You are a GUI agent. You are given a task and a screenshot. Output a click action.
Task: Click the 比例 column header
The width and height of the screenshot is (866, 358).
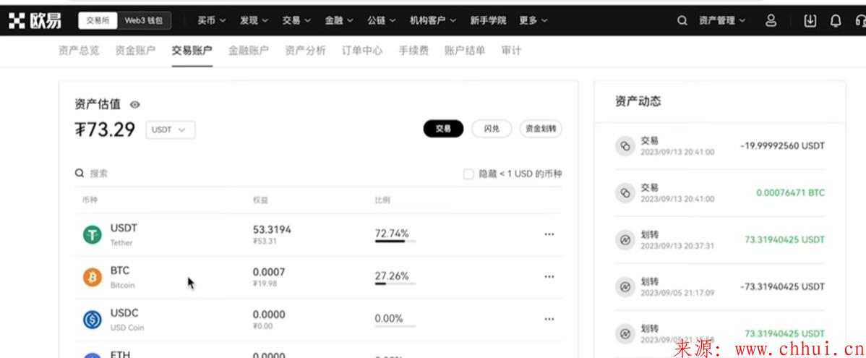coord(382,200)
